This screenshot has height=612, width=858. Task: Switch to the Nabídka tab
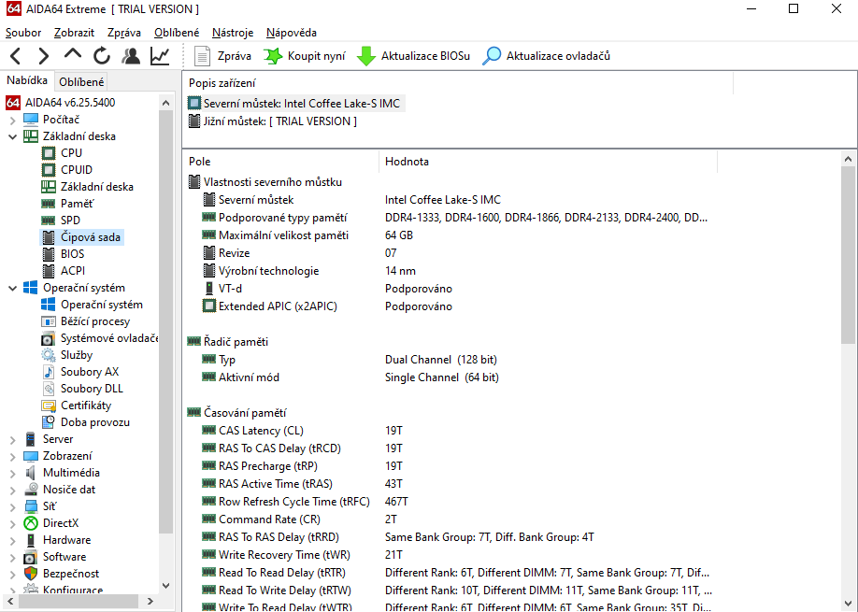click(x=27, y=80)
